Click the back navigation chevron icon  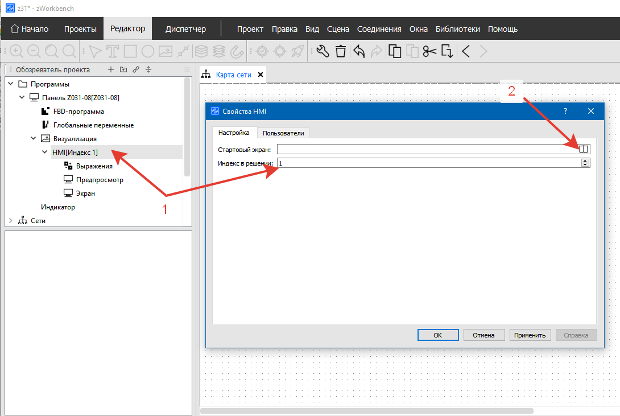[465, 52]
